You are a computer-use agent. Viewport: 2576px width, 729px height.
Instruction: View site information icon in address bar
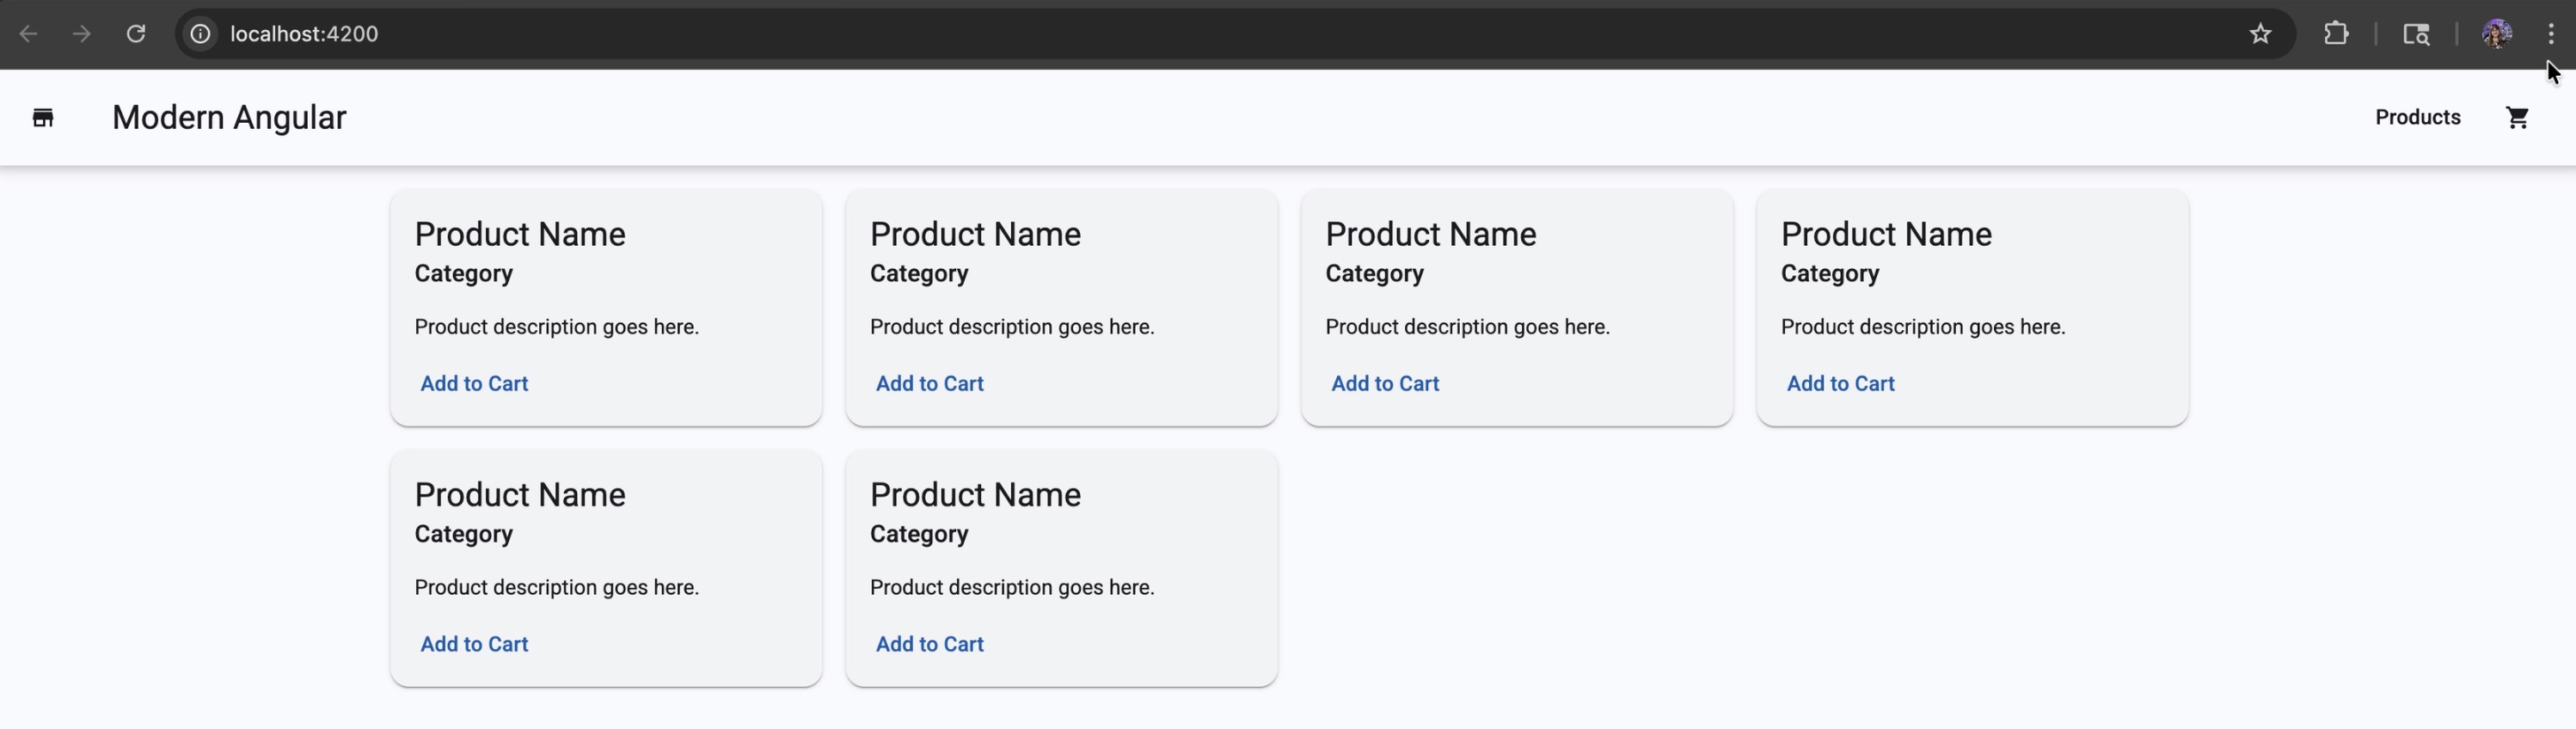point(201,34)
